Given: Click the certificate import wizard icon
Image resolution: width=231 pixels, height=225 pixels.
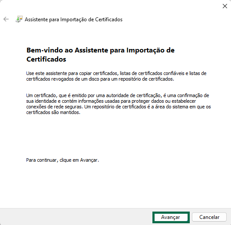Looking at the screenshot, I should [19, 19].
